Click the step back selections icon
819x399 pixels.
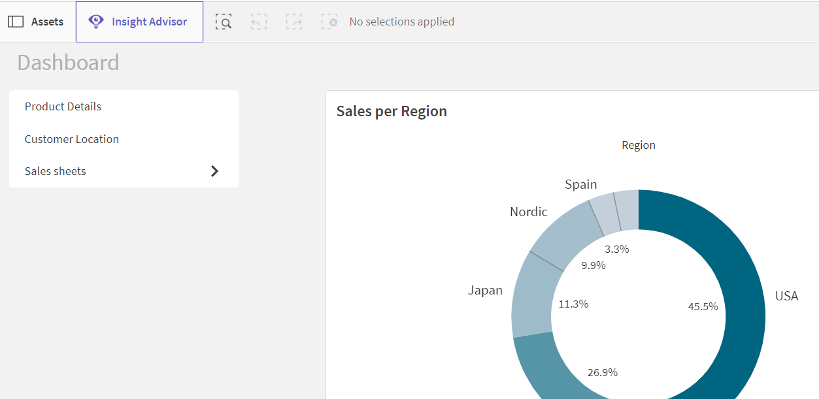259,22
